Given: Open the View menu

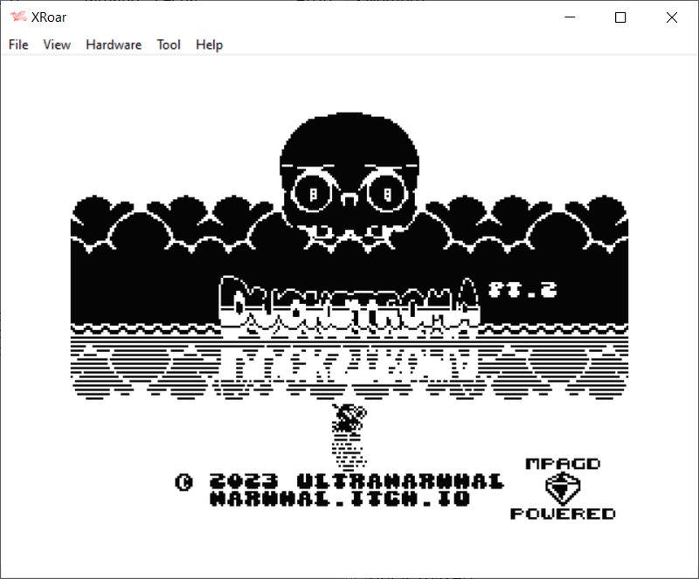Looking at the screenshot, I should (57, 45).
